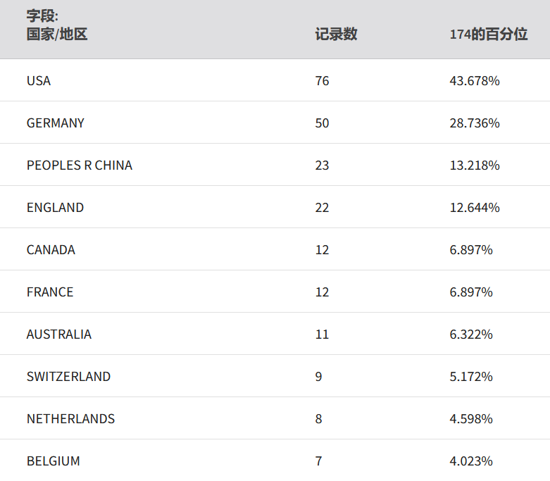This screenshot has height=481, width=550.
Task: Click PEOPLES R CHINA in the list
Action: click(x=80, y=165)
